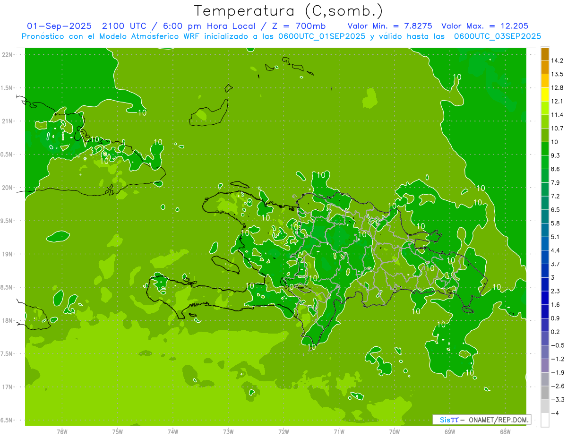The height and width of the screenshot is (438, 567).
Task: Click the "73W" longitude axis label
Action: [x=228, y=431]
